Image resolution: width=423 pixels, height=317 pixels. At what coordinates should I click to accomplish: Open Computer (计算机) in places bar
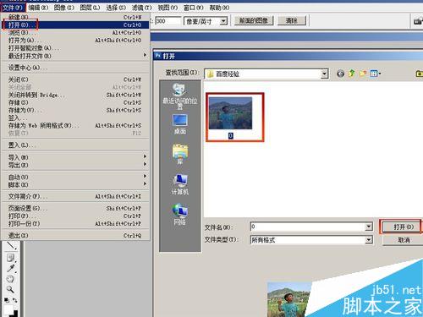[180, 184]
